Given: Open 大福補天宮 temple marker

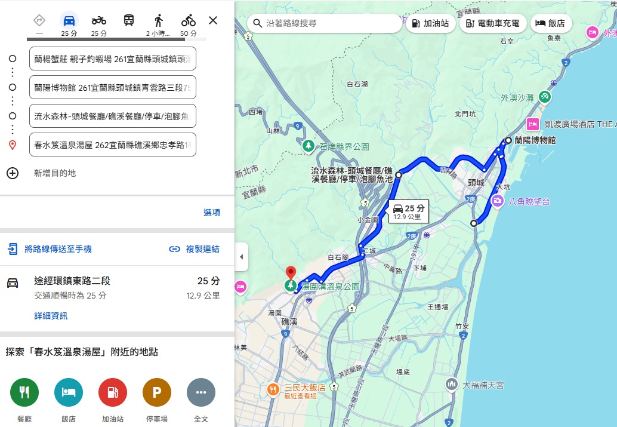Looking at the screenshot, I should [x=452, y=384].
